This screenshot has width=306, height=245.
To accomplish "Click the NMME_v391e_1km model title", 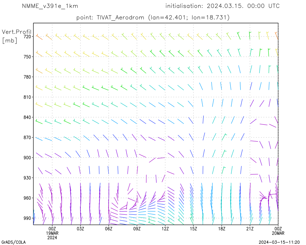I will point(50,6).
